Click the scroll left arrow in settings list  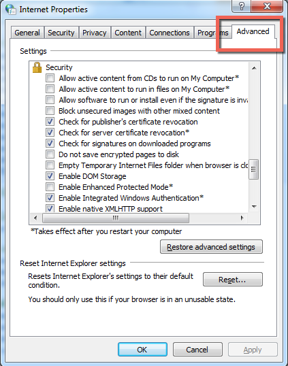click(x=35, y=218)
